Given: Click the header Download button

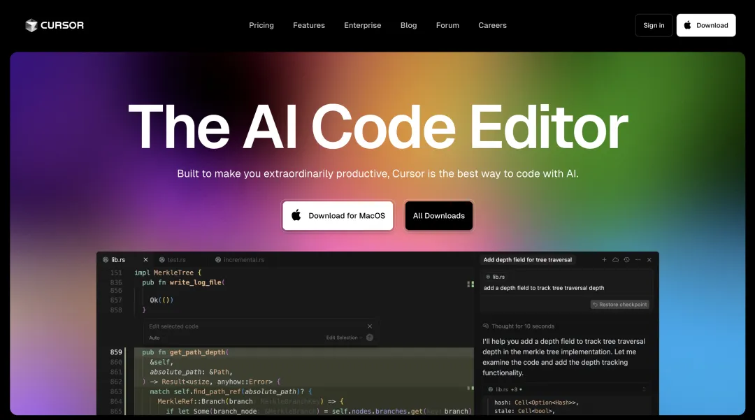Looking at the screenshot, I should point(706,25).
